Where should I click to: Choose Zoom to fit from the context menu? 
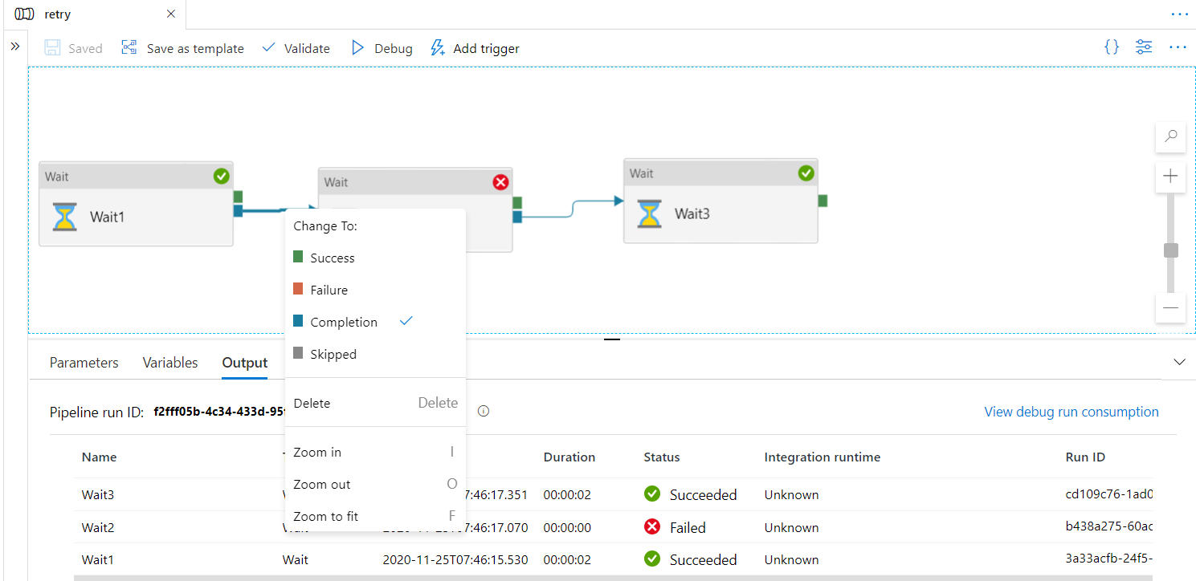click(x=375, y=516)
